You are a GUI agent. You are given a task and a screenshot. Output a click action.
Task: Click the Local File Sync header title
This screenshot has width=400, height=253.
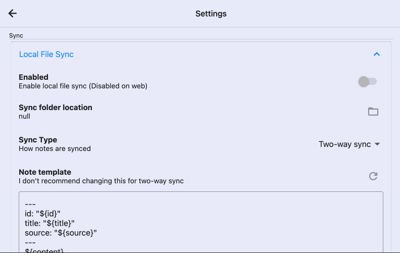pos(46,55)
